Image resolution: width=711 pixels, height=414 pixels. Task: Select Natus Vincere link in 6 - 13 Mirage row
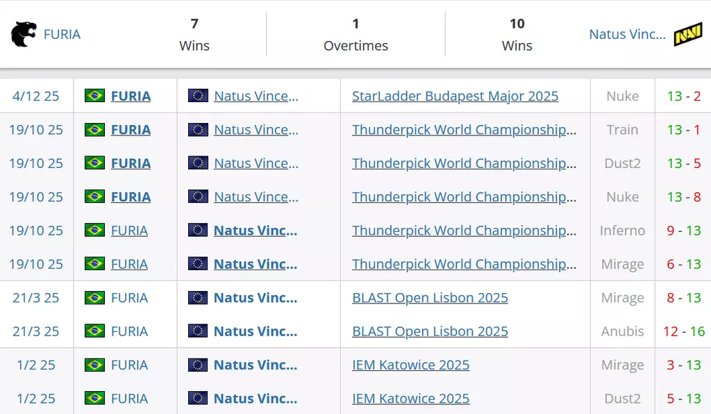(255, 264)
